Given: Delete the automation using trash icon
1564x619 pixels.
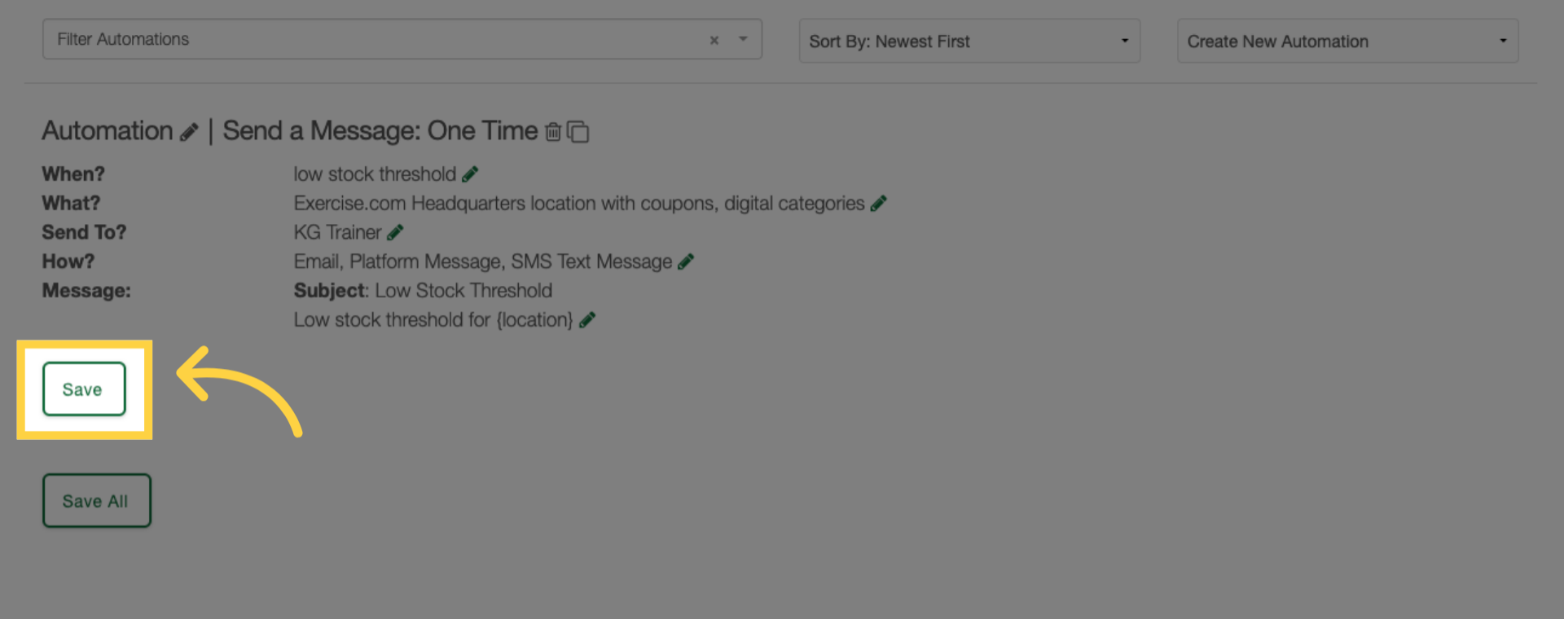Looking at the screenshot, I should click(x=553, y=131).
